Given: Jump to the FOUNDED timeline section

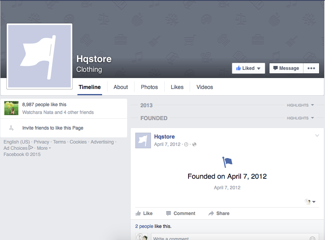Looking at the screenshot, I should coord(154,118).
